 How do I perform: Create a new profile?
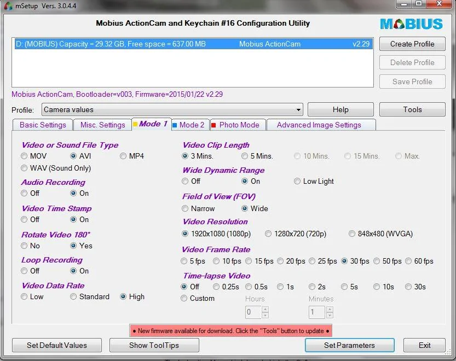[x=412, y=44]
